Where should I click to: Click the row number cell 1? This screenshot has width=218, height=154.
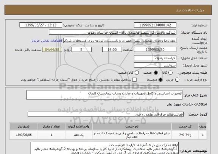(203, 135)
